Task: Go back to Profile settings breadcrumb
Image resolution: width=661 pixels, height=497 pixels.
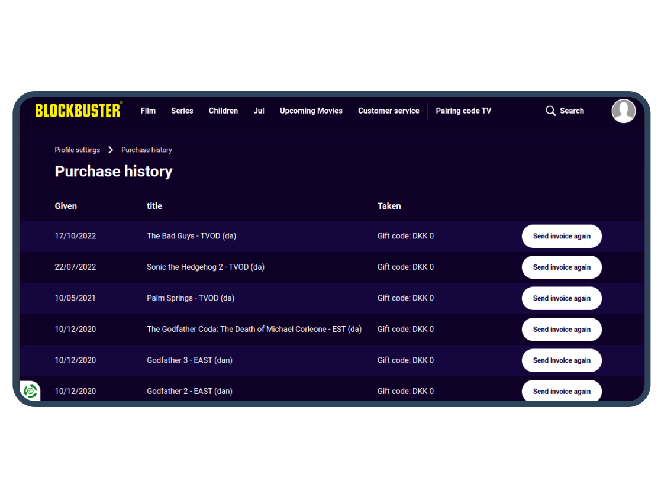Action: [x=77, y=150]
